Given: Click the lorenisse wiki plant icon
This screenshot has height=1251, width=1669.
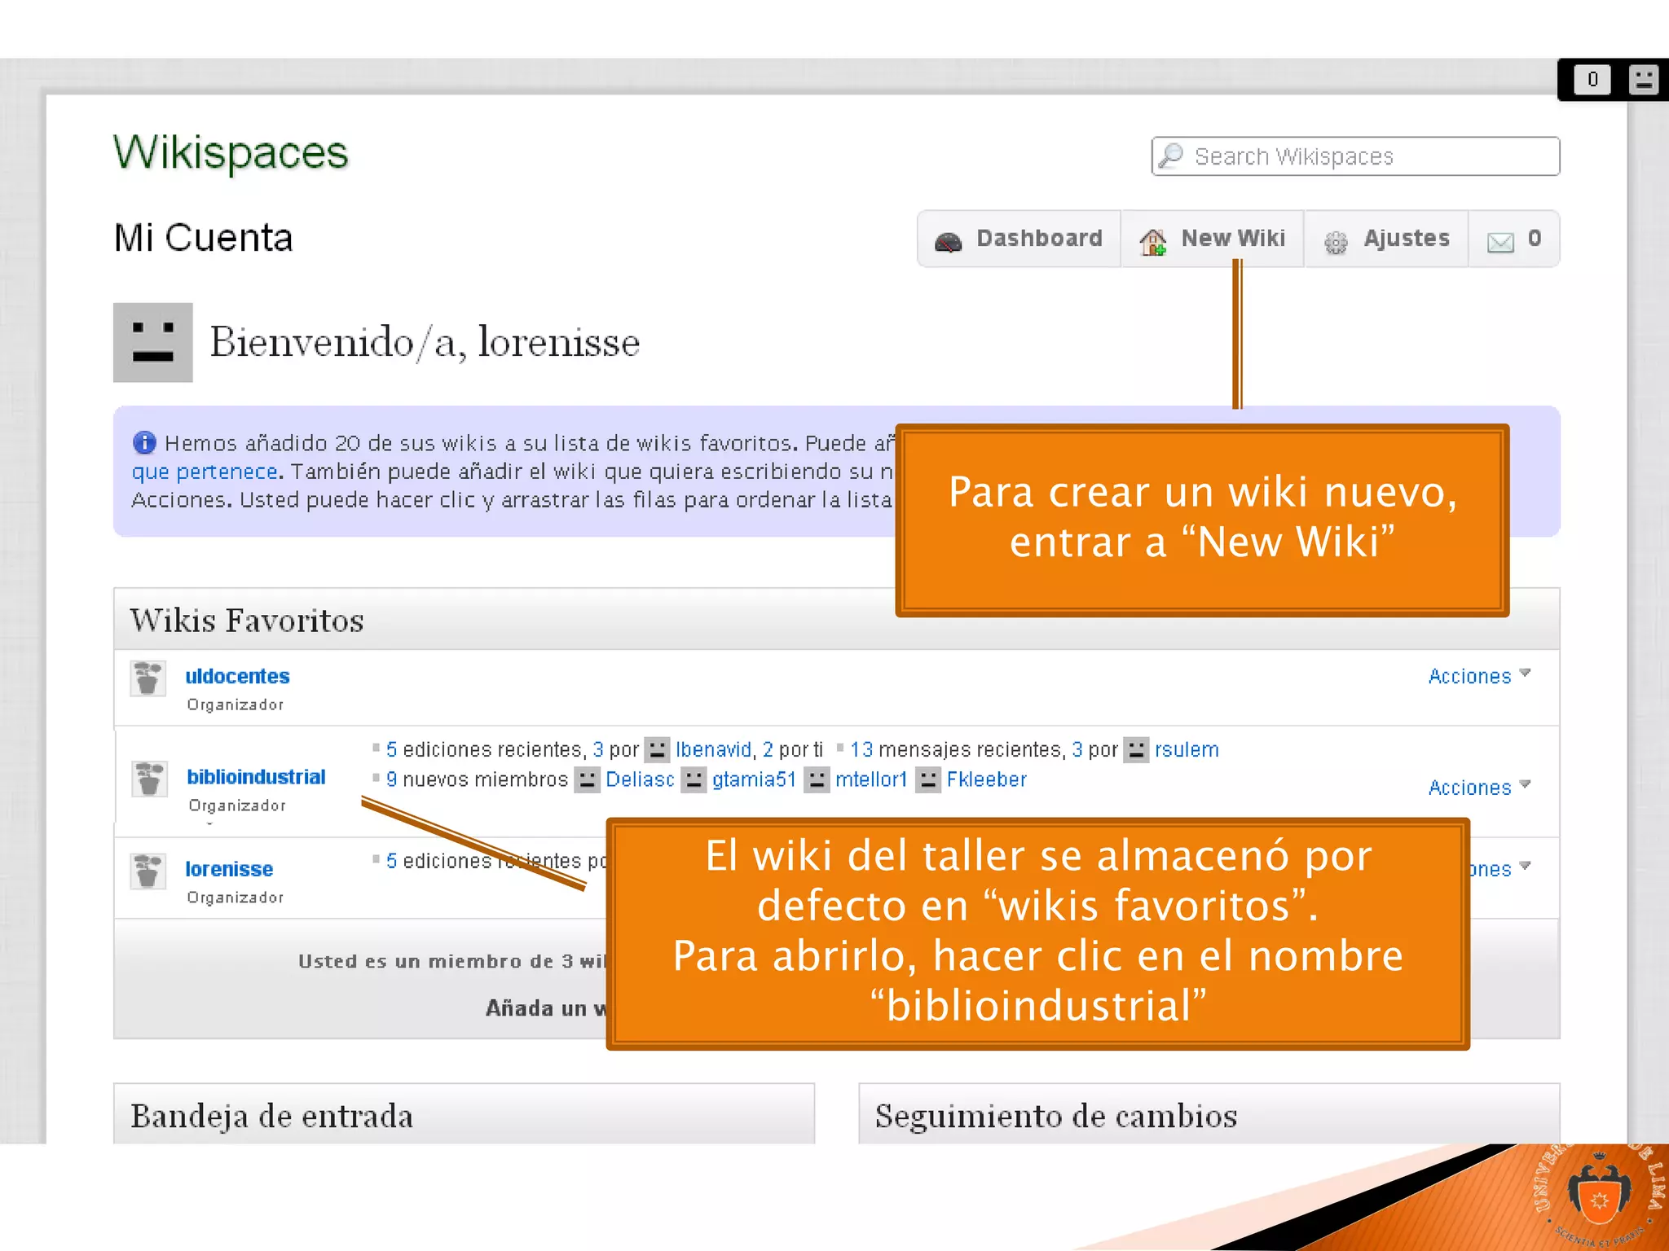Looking at the screenshot, I should 148,871.
